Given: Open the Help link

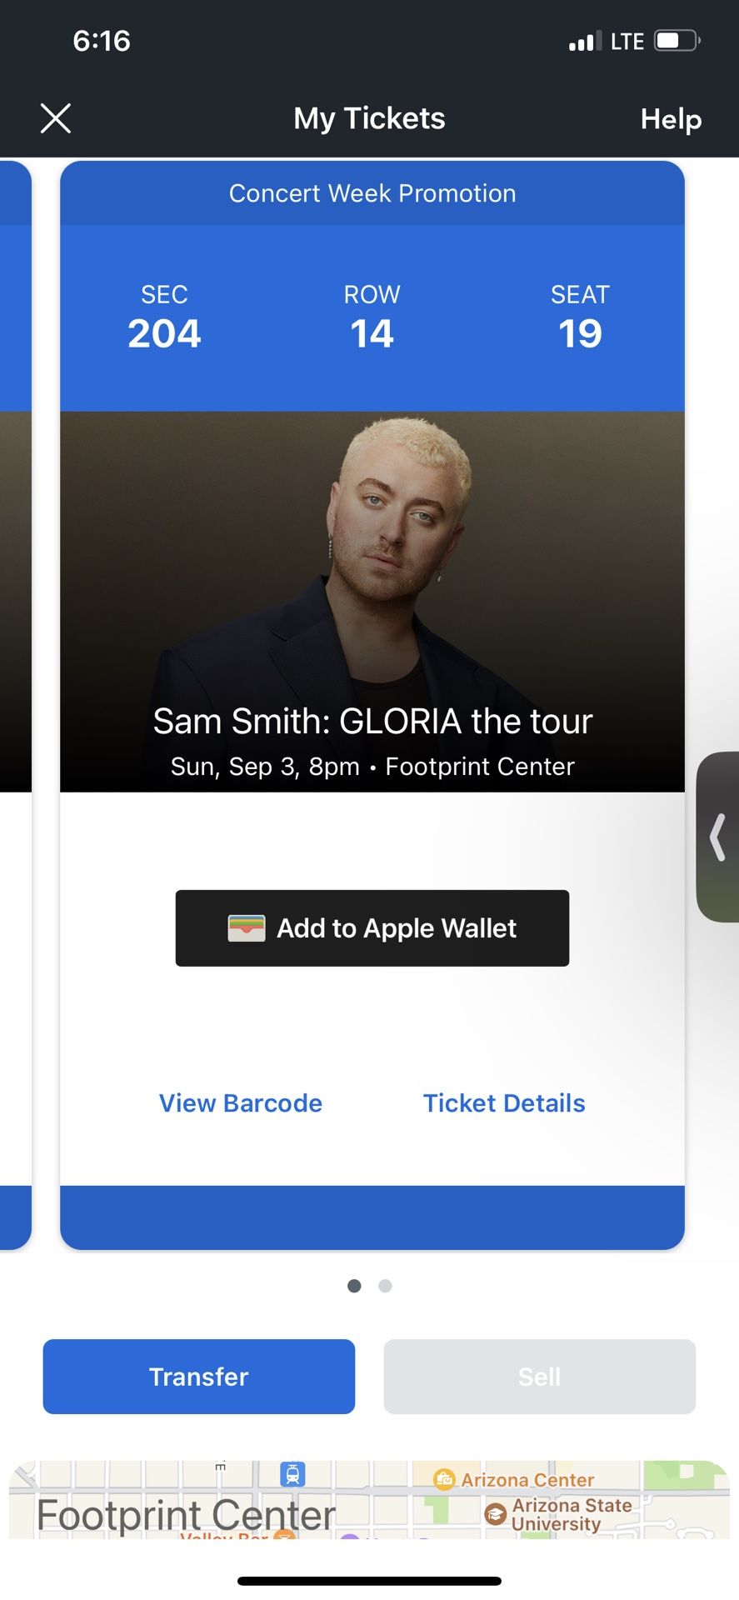Looking at the screenshot, I should pyautogui.click(x=671, y=118).
